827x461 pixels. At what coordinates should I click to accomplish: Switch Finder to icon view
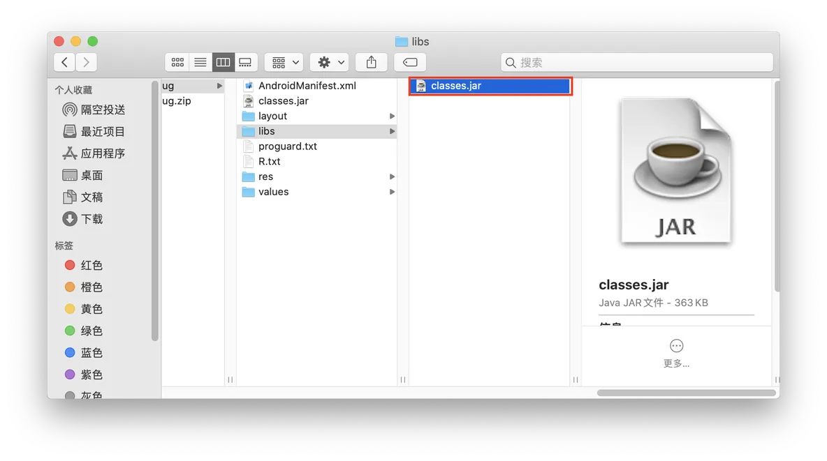[177, 62]
